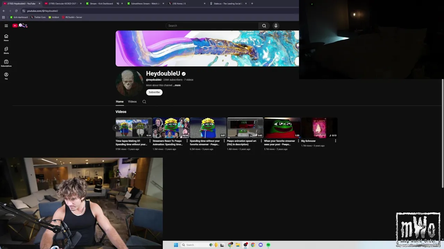Click the channel banner image
This screenshot has height=249, width=444.
[207, 48]
